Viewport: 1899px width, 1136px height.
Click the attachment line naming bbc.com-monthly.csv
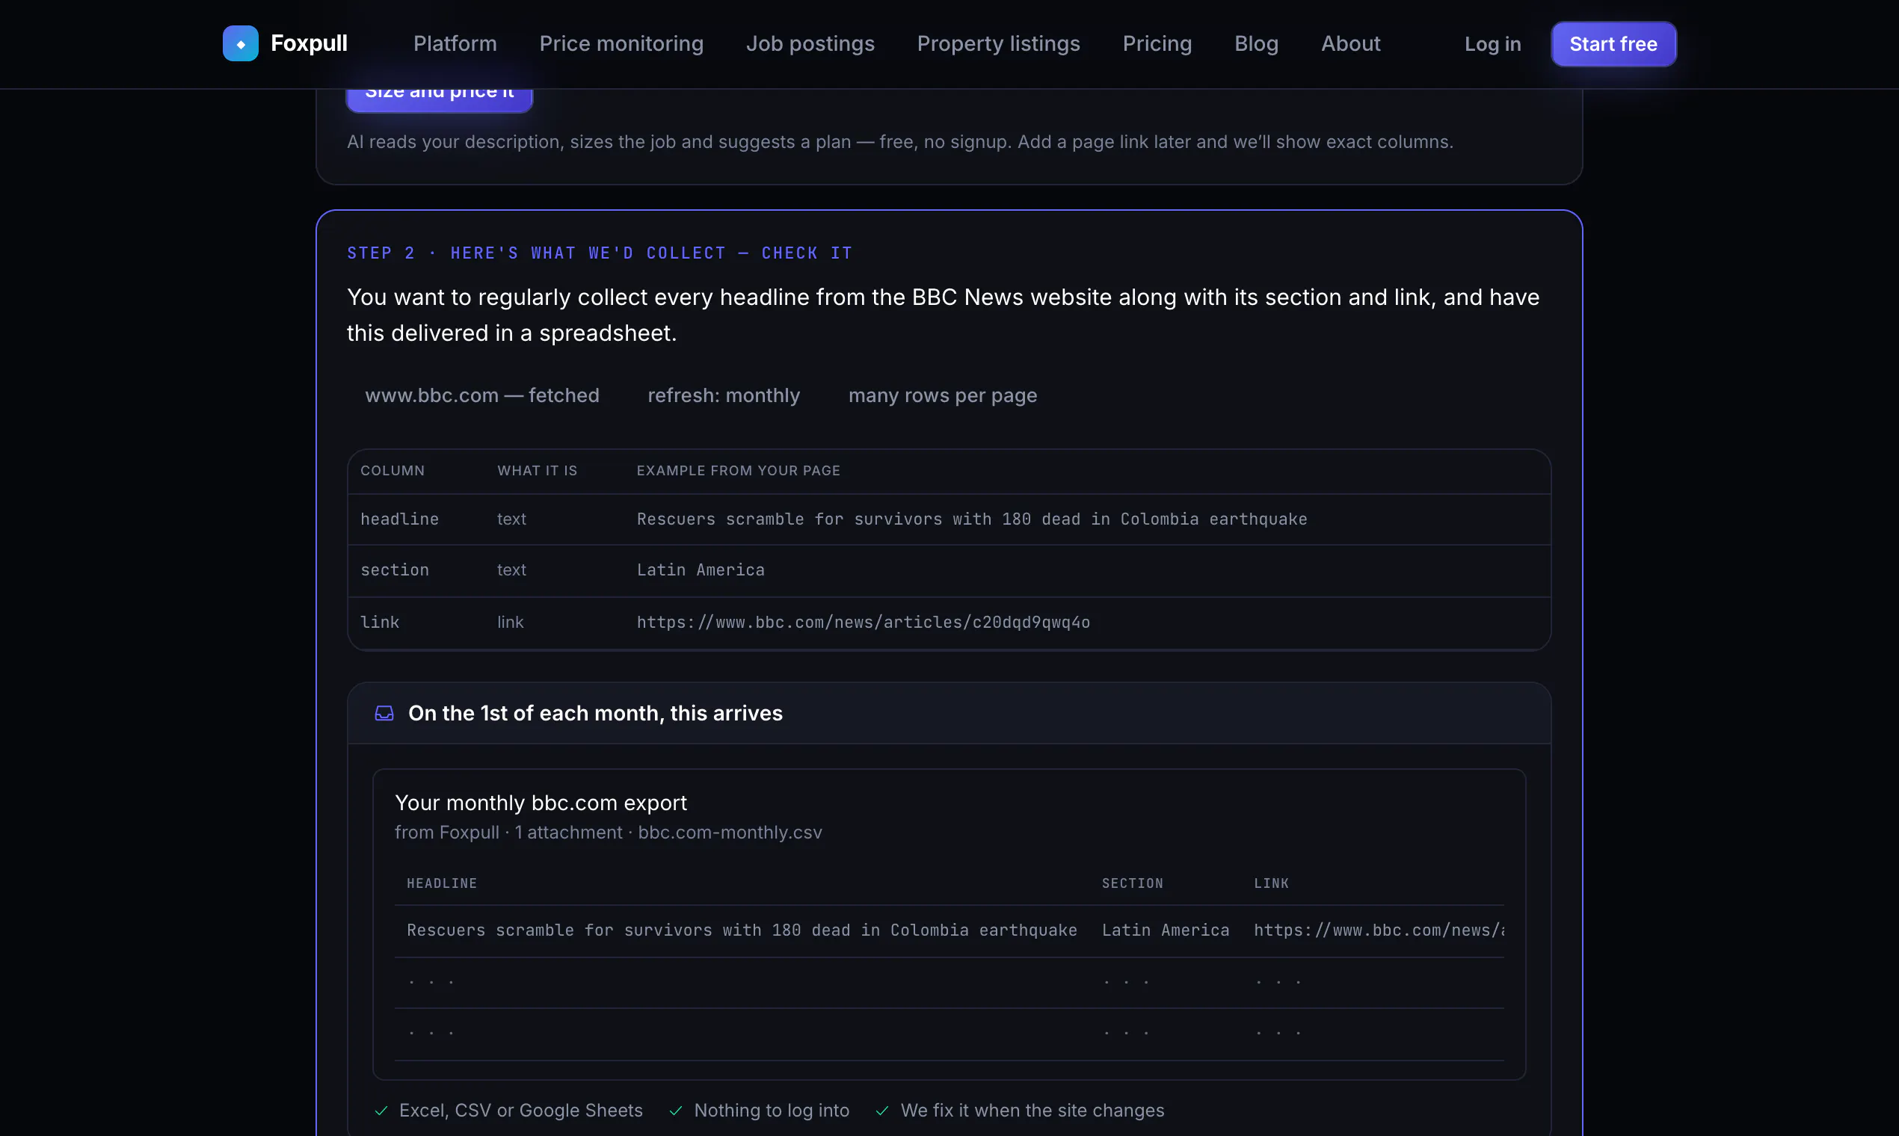tap(608, 833)
